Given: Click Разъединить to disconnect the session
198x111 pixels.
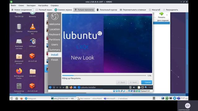Looking at the screenshot, I should click(170, 10).
